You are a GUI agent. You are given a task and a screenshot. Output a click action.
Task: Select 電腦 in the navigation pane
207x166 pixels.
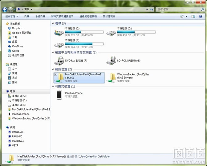click(12, 91)
